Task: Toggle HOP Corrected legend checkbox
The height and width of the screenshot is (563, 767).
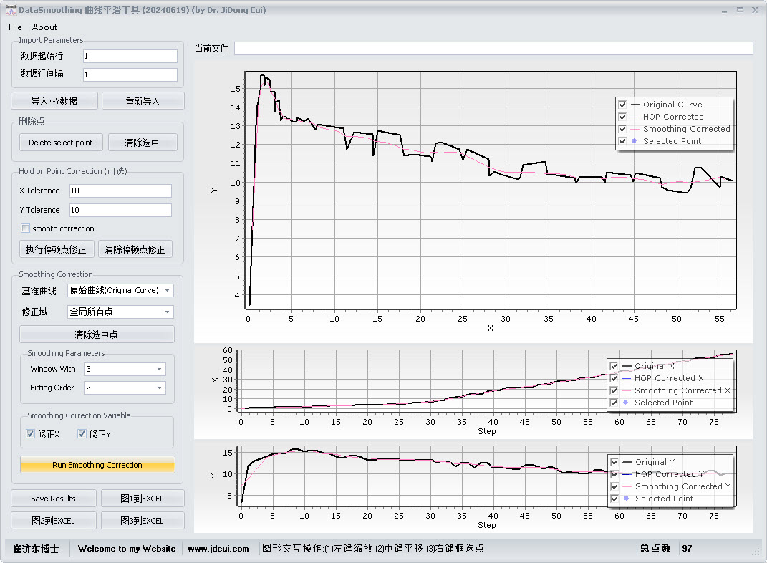Action: [x=622, y=117]
